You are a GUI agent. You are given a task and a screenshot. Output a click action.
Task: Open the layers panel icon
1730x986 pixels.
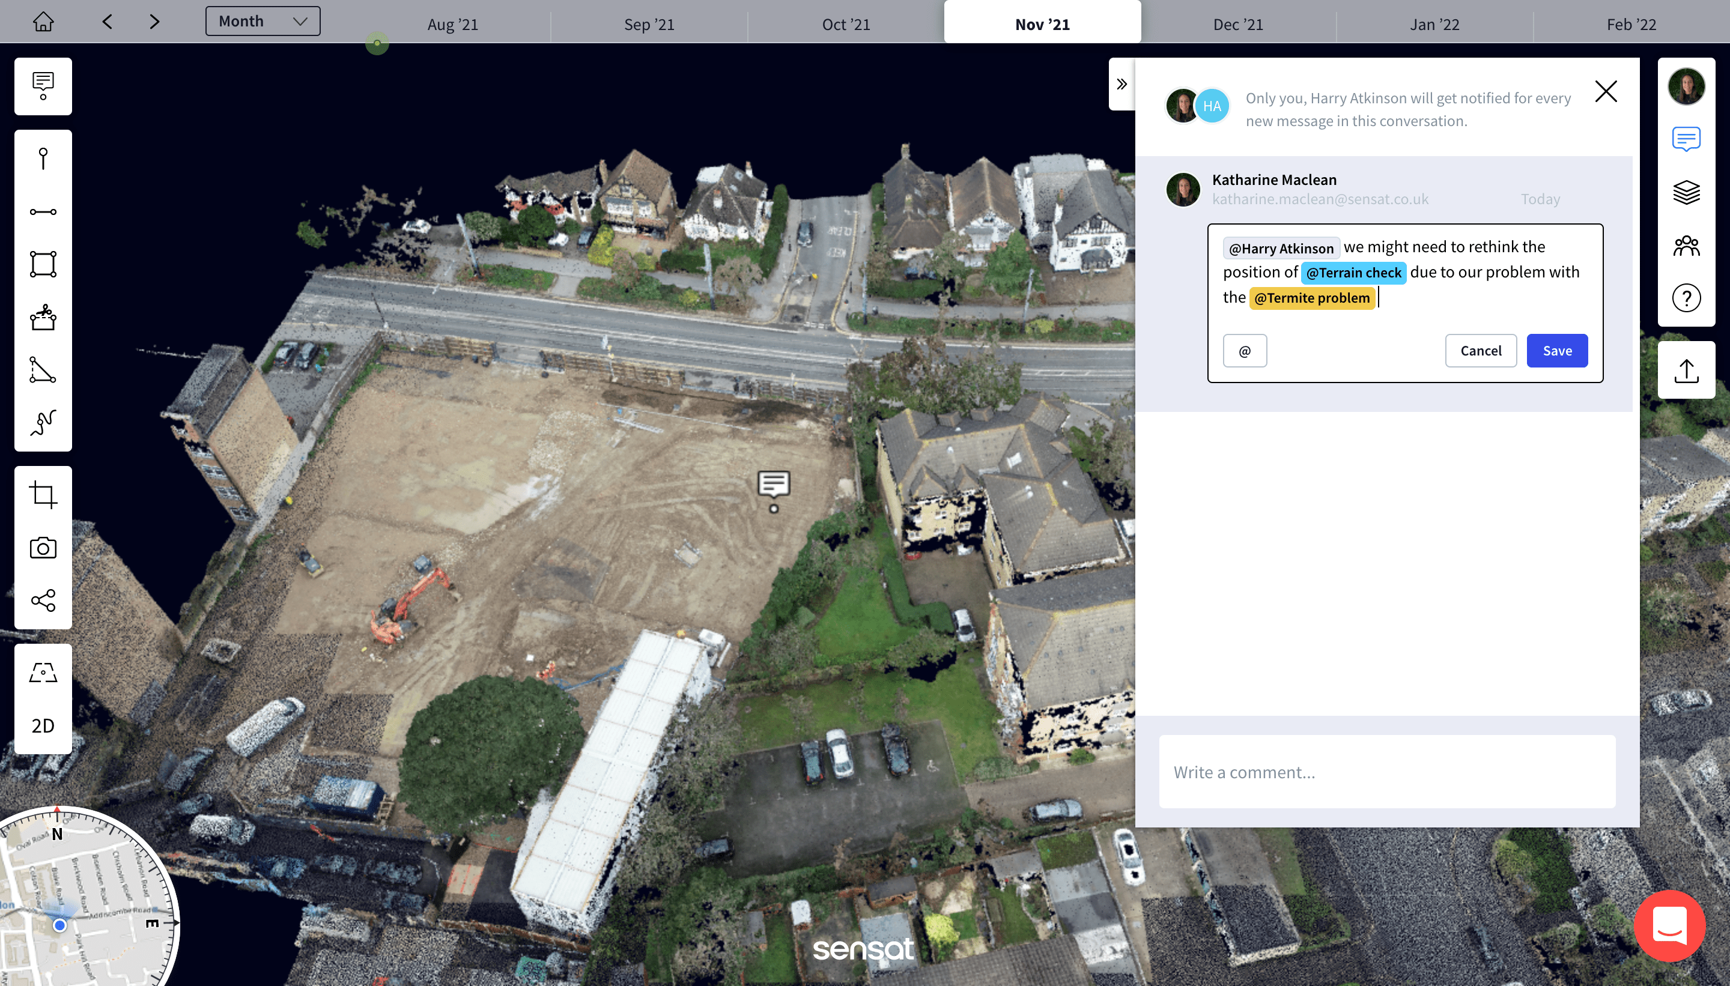(x=1686, y=192)
